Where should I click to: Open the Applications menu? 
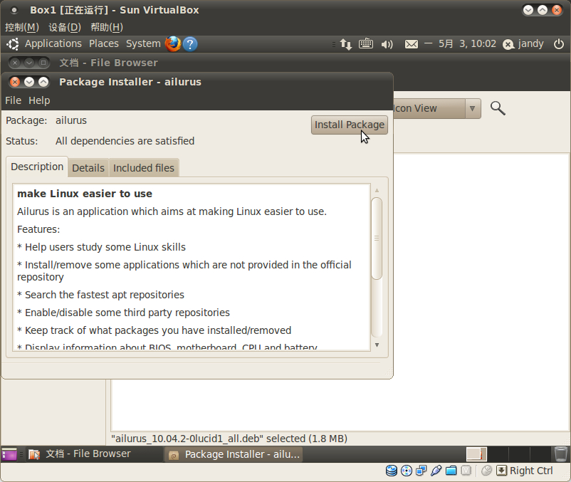point(53,43)
